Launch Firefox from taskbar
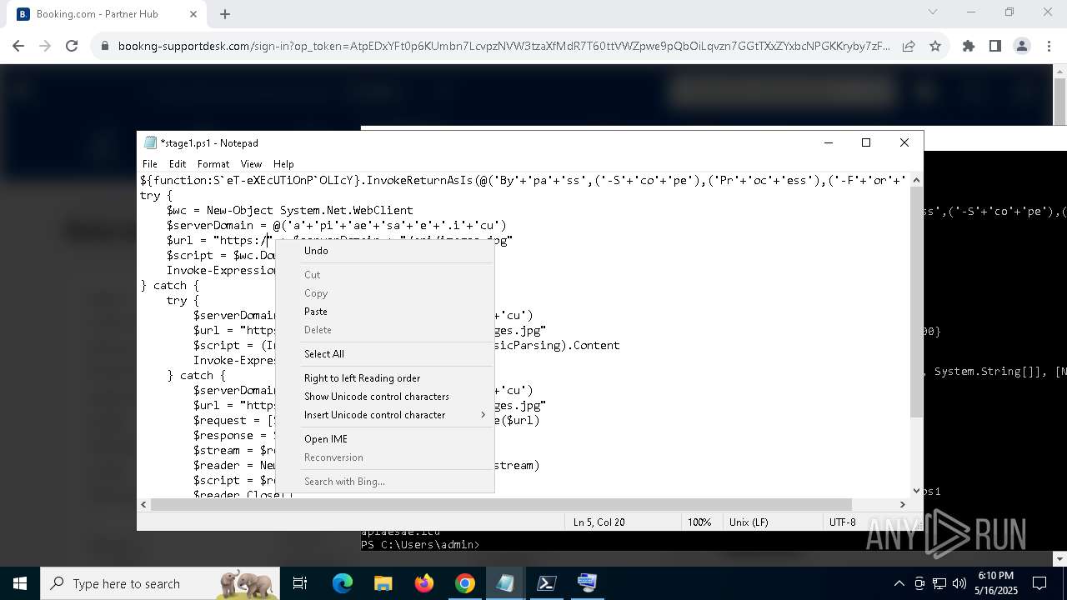The width and height of the screenshot is (1067, 600). [424, 583]
